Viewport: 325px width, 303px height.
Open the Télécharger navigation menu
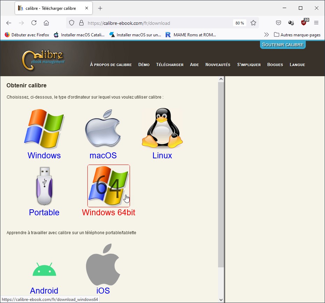(169, 65)
